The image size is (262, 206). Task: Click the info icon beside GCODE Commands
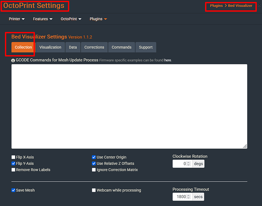point(13,60)
